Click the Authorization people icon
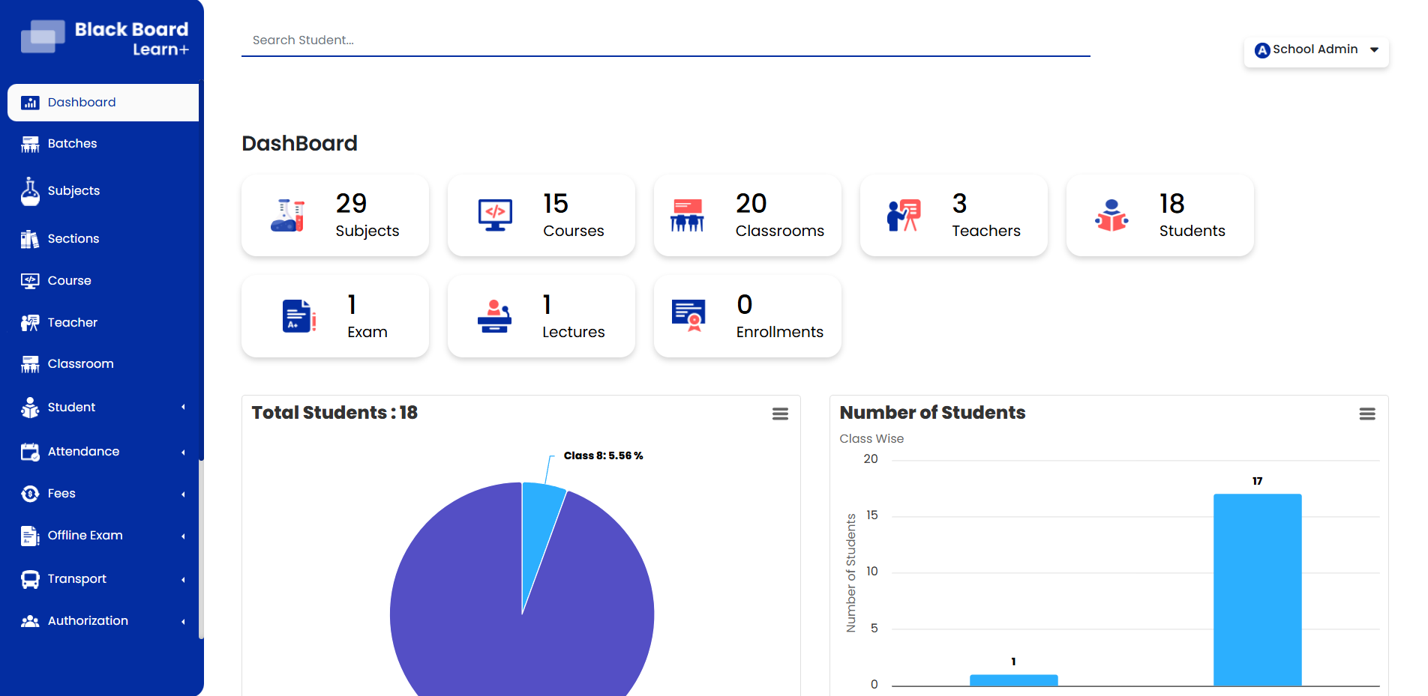The width and height of the screenshot is (1428, 696). (x=30, y=620)
